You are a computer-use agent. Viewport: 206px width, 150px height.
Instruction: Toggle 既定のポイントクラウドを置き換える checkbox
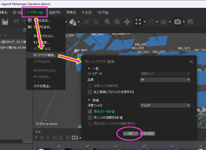pyautogui.click(x=90, y=124)
